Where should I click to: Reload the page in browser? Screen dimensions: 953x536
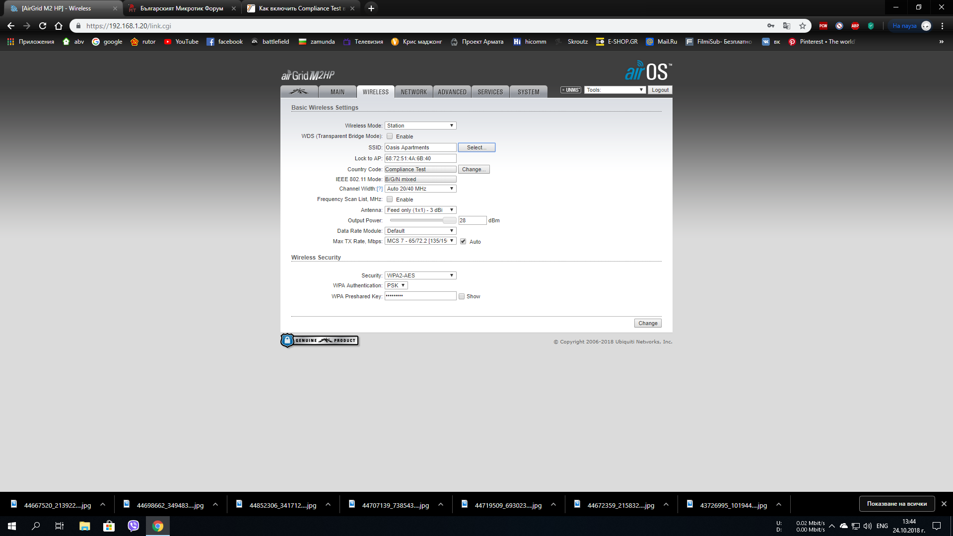pos(43,26)
